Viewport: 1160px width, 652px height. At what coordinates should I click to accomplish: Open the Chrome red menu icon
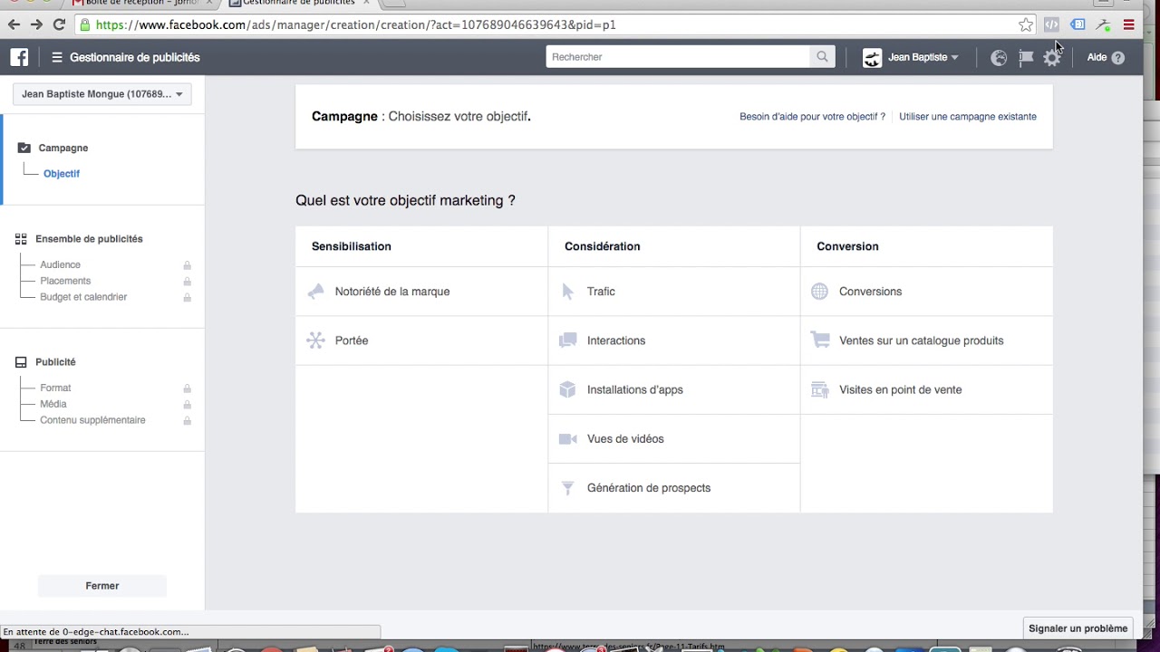(x=1129, y=24)
